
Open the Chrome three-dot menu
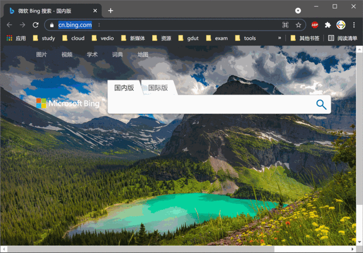click(354, 25)
